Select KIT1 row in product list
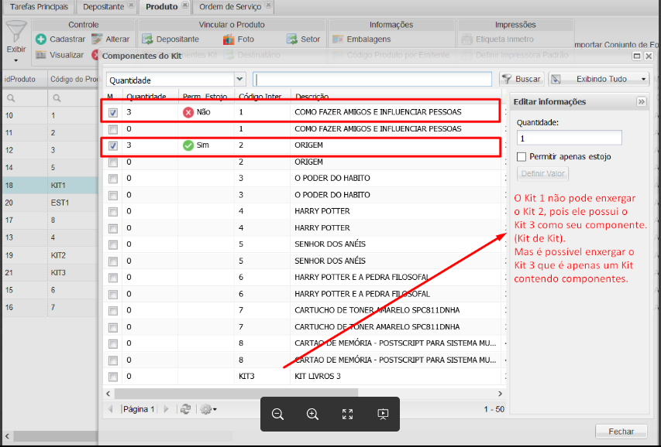The height and width of the screenshot is (447, 661). pos(50,185)
